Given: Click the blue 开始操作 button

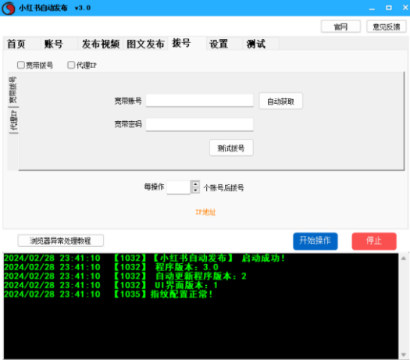Looking at the screenshot, I should point(316,241).
